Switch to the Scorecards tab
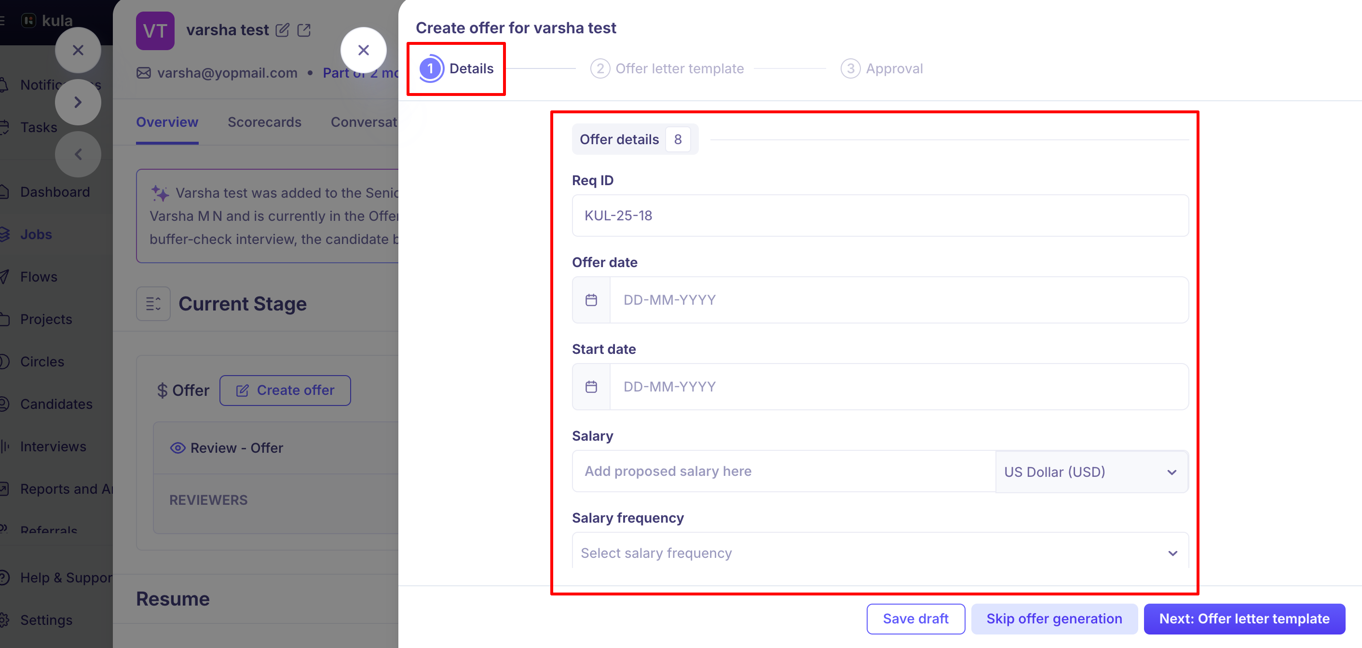The width and height of the screenshot is (1362, 648). 264,122
